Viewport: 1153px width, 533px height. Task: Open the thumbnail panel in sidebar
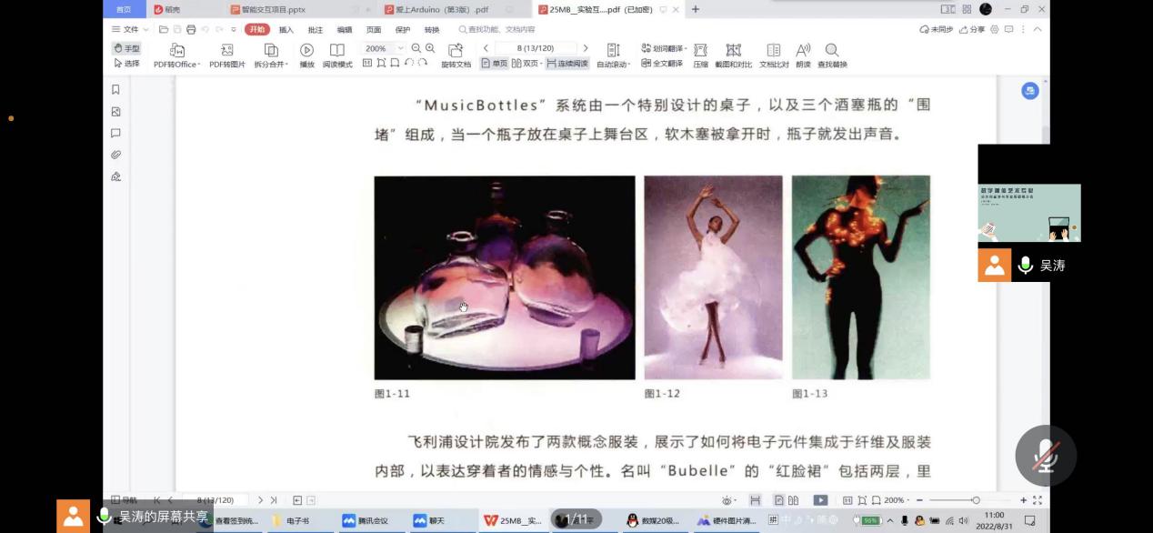(115, 111)
